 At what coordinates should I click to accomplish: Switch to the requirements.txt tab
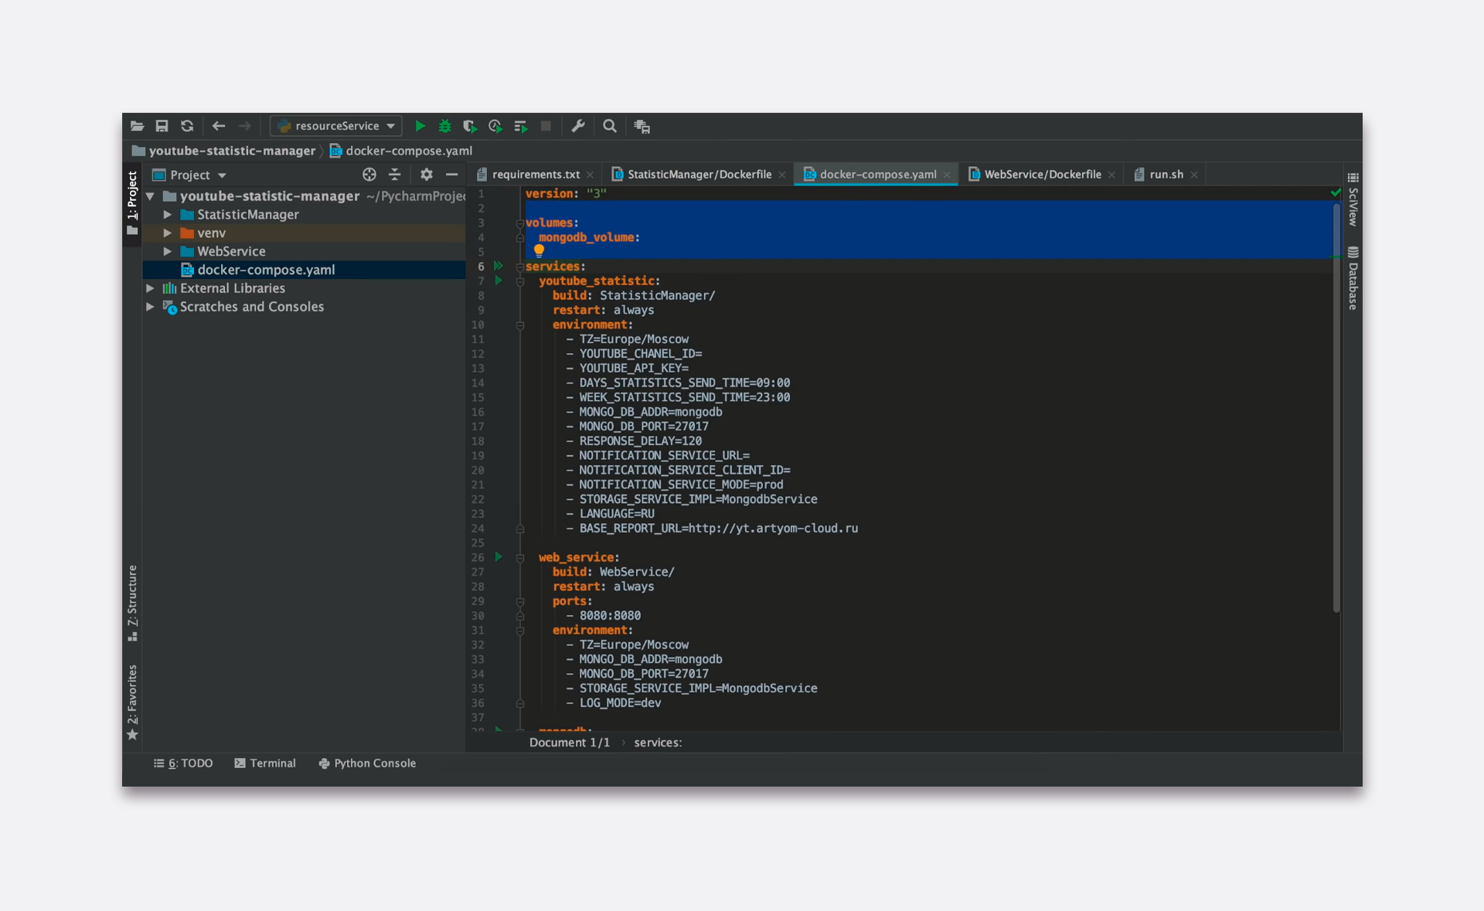(x=535, y=175)
